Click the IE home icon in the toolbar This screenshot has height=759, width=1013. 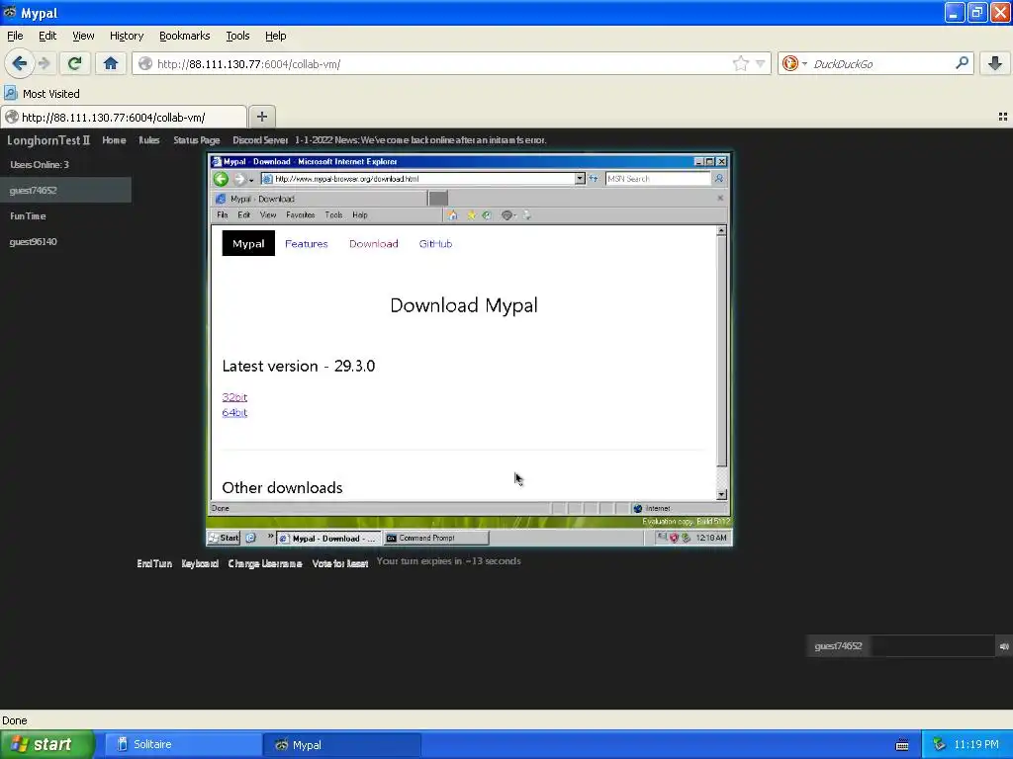coord(452,214)
